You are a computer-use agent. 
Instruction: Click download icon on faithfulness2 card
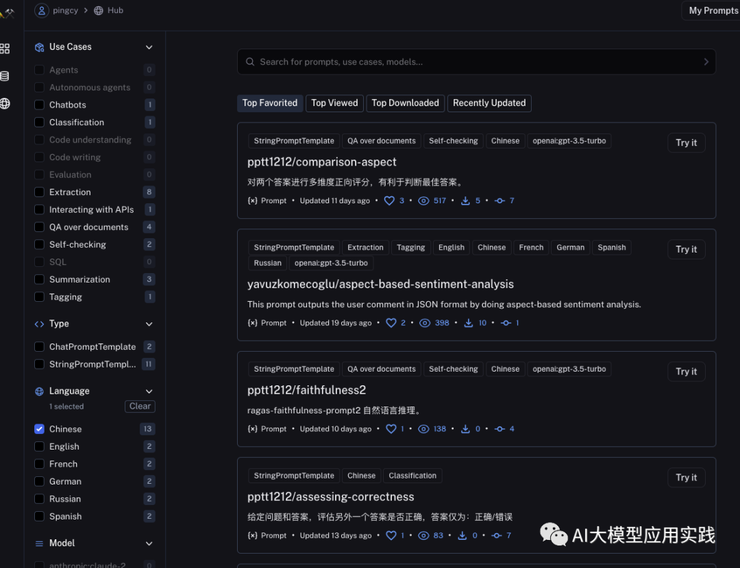click(x=465, y=429)
